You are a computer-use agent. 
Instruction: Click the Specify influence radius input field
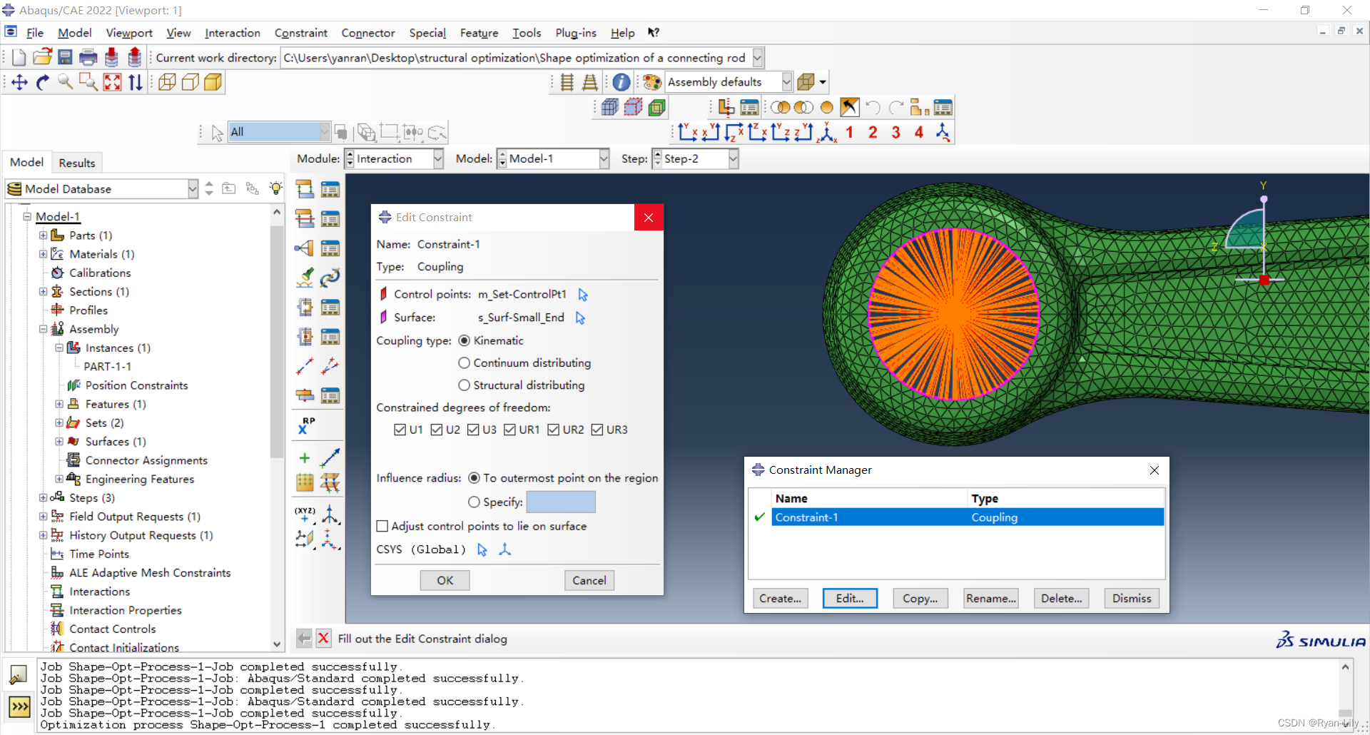[x=561, y=502]
